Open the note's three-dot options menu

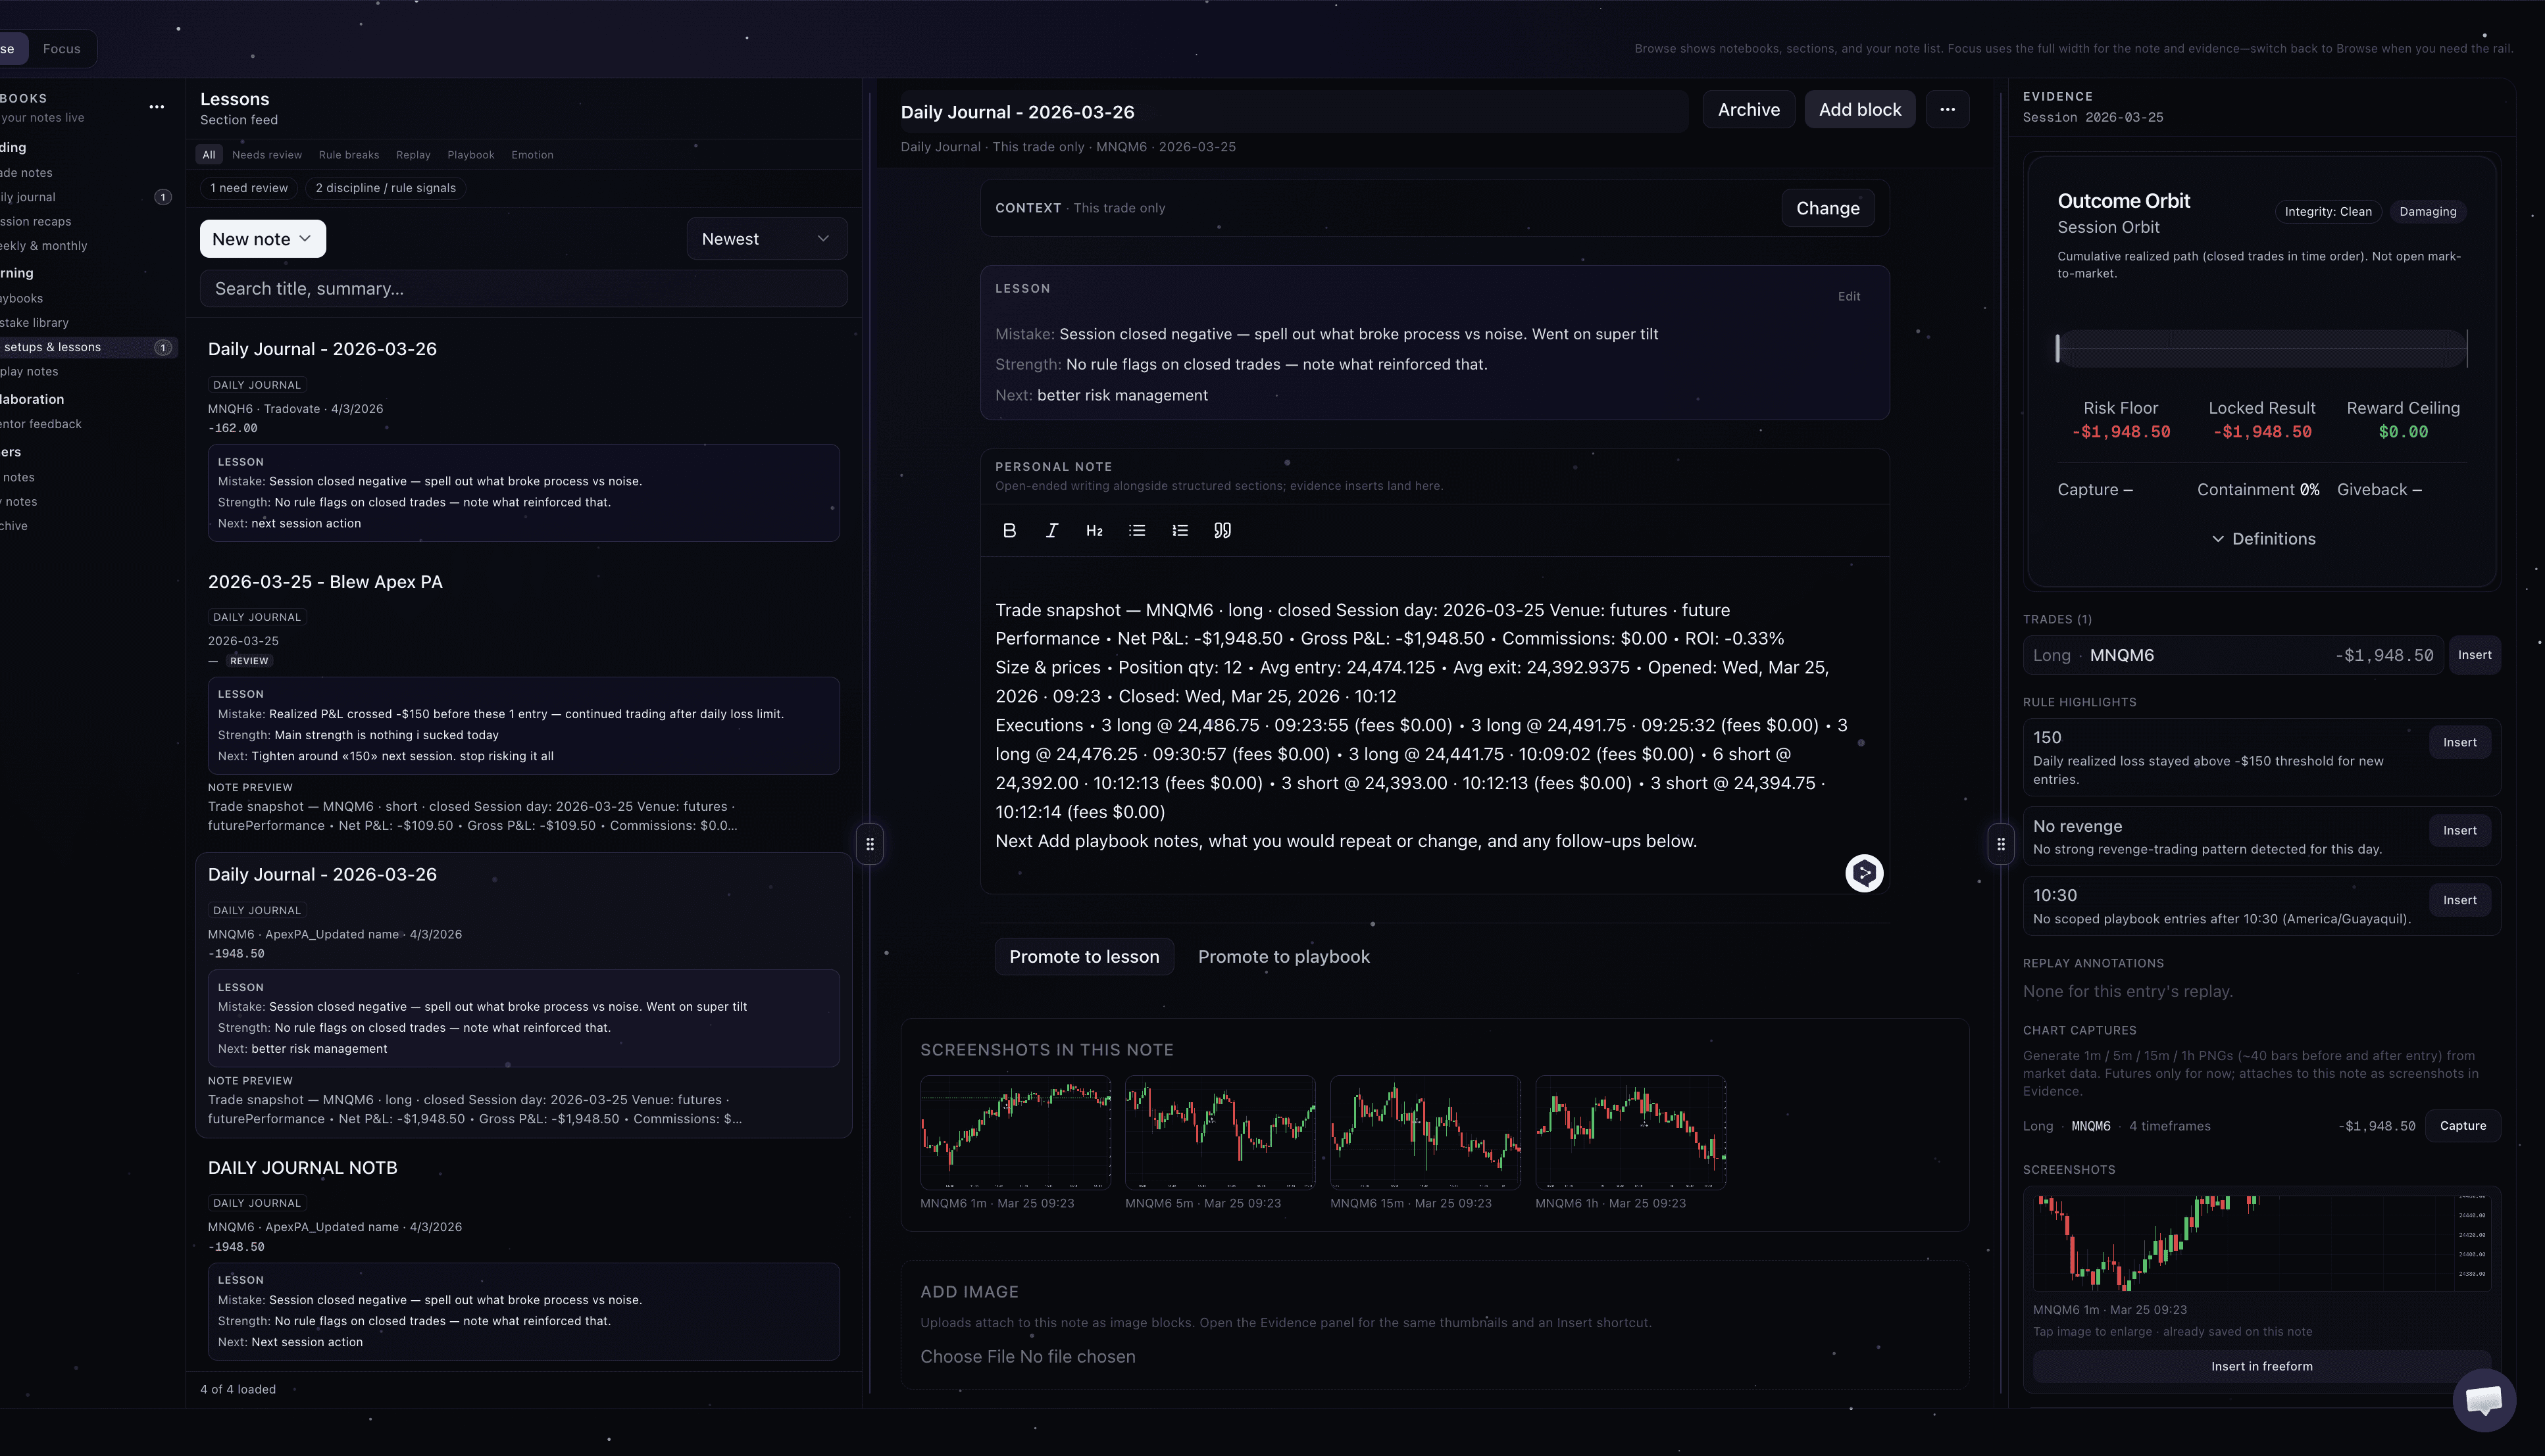(x=1946, y=110)
